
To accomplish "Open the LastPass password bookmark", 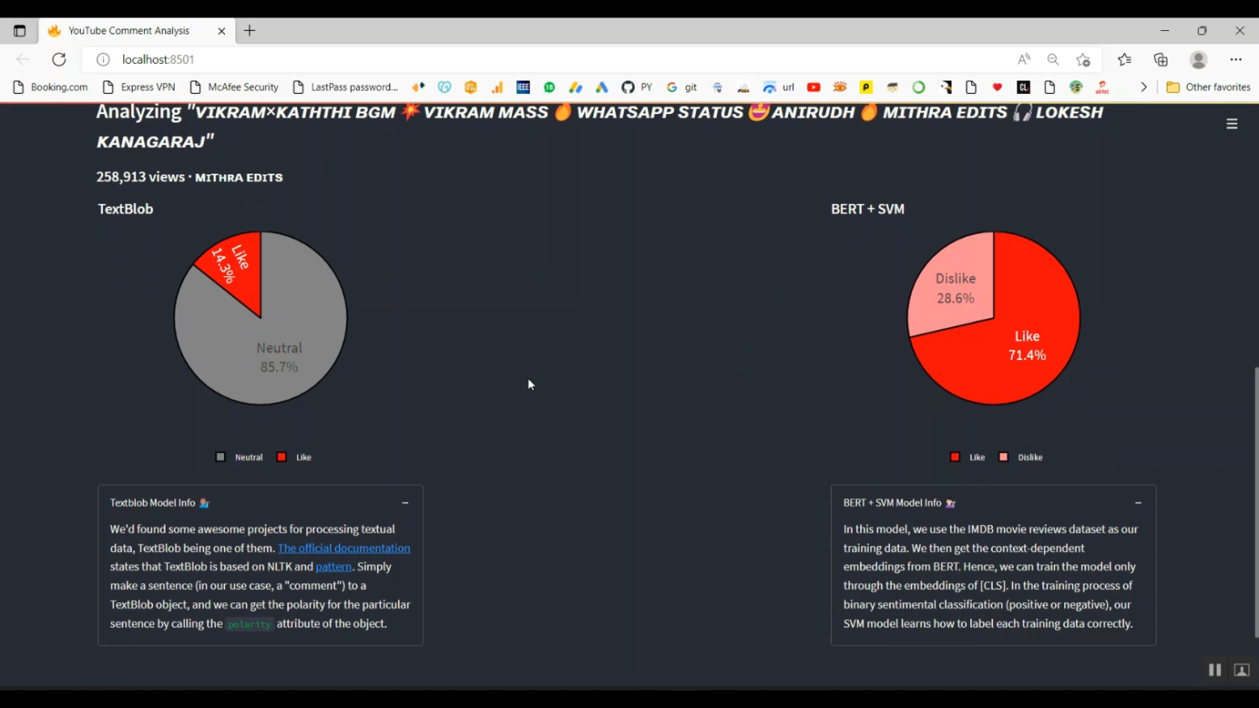I will (x=345, y=87).
